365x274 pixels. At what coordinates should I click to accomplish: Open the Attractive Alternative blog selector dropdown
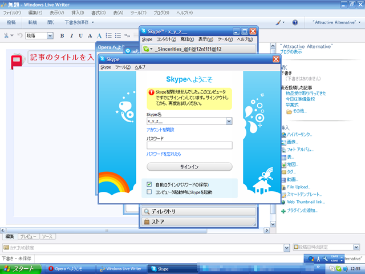coord(359,22)
